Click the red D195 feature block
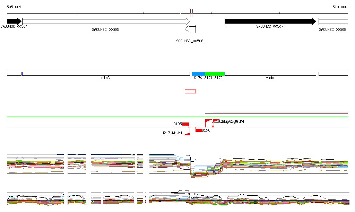This screenshot has width=355, height=212. (x=186, y=124)
